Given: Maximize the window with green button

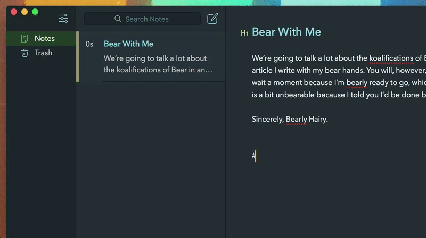Looking at the screenshot, I should click(35, 12).
